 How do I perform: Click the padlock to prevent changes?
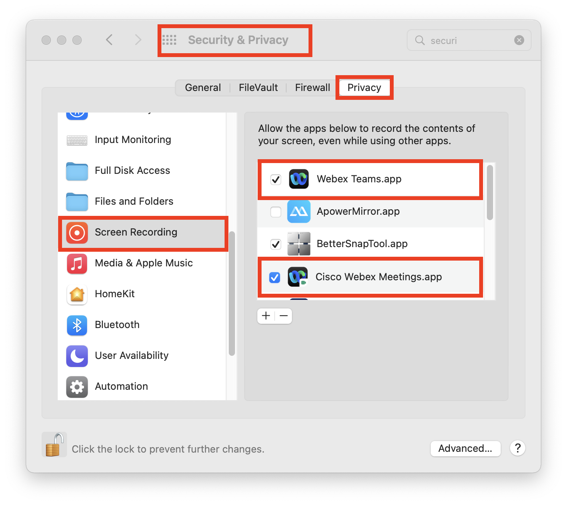click(x=54, y=444)
